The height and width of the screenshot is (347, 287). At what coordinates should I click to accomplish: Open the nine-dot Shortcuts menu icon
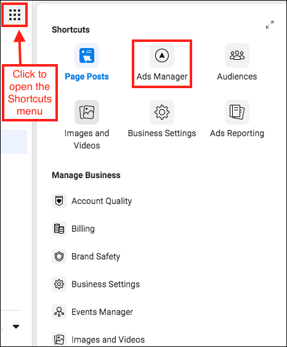pos(15,15)
